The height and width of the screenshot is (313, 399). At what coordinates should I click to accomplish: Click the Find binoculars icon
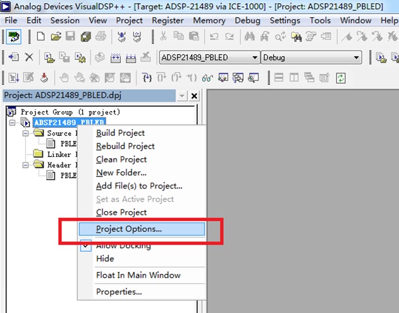(x=250, y=37)
